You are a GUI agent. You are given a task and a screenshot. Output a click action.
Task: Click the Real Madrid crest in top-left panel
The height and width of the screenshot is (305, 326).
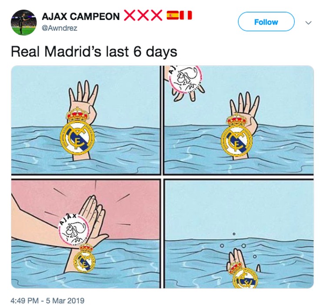pos(77,131)
